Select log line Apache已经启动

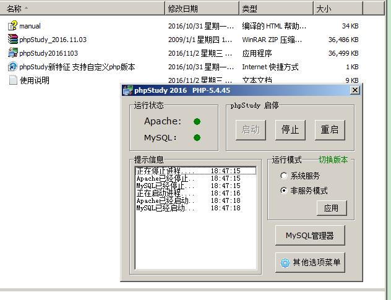pyautogui.click(x=195, y=201)
